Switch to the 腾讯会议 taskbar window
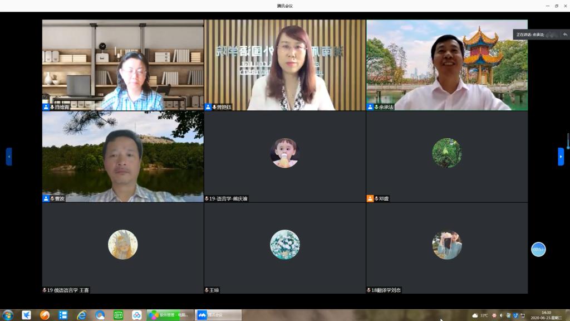Screen dimensions: 570x321 pos(219,315)
